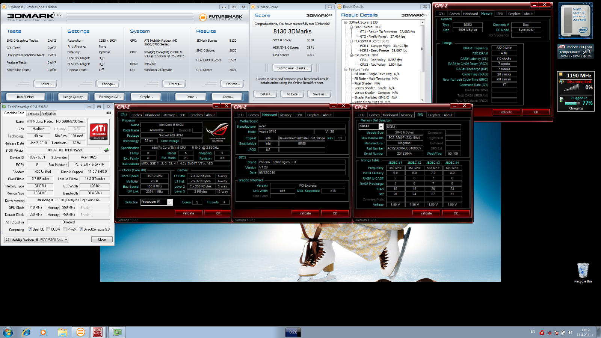Click the taskbar clock showing 13:19
The height and width of the screenshot is (338, 601).
(585, 332)
